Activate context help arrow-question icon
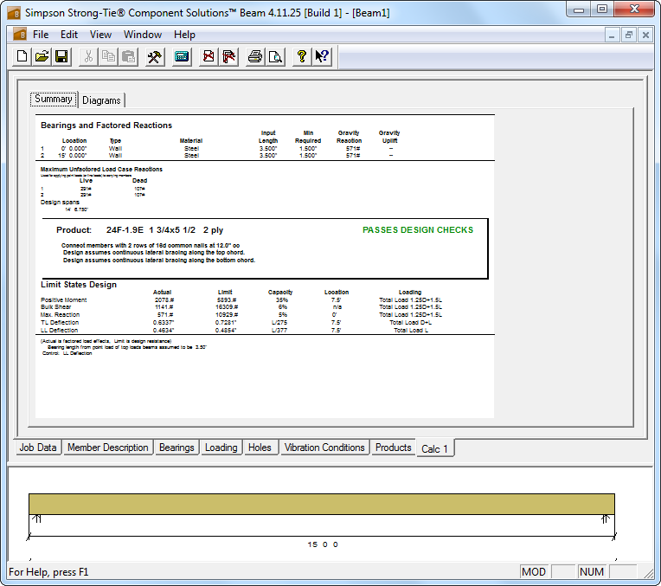 (322, 56)
